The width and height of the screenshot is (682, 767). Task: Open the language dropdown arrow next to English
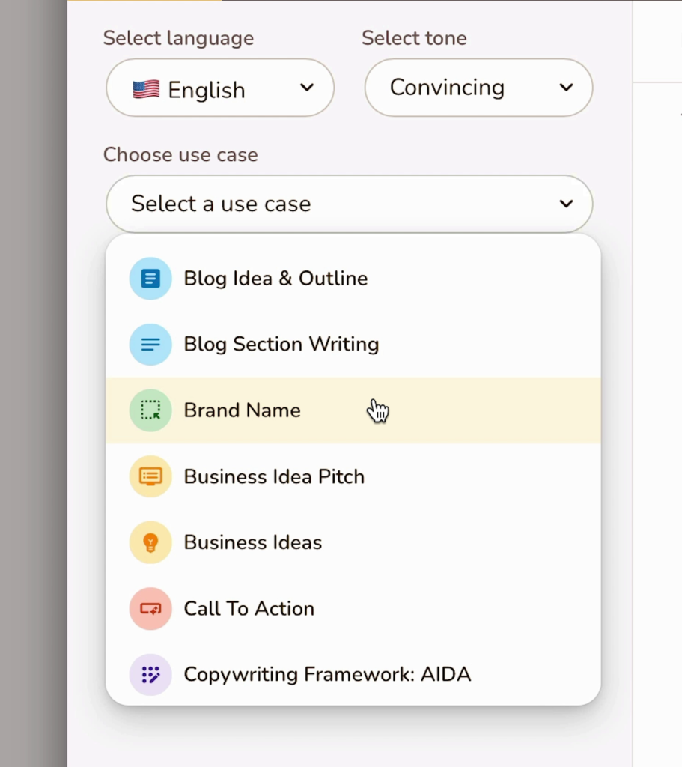(306, 88)
